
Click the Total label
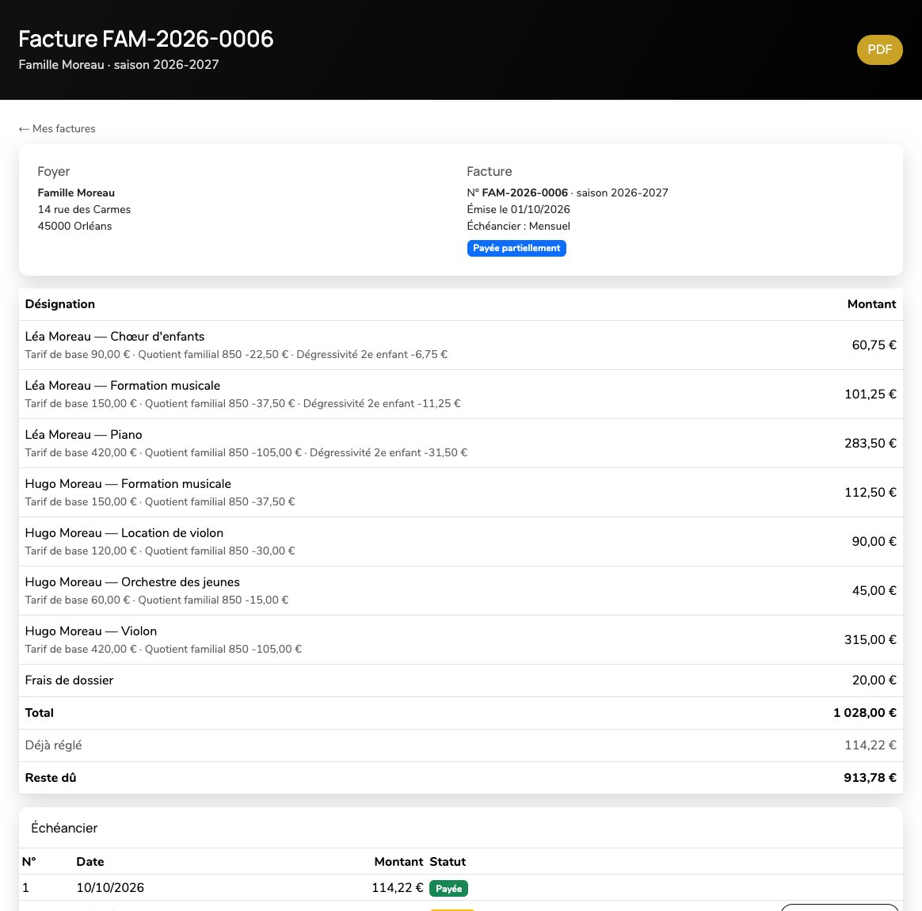[39, 713]
